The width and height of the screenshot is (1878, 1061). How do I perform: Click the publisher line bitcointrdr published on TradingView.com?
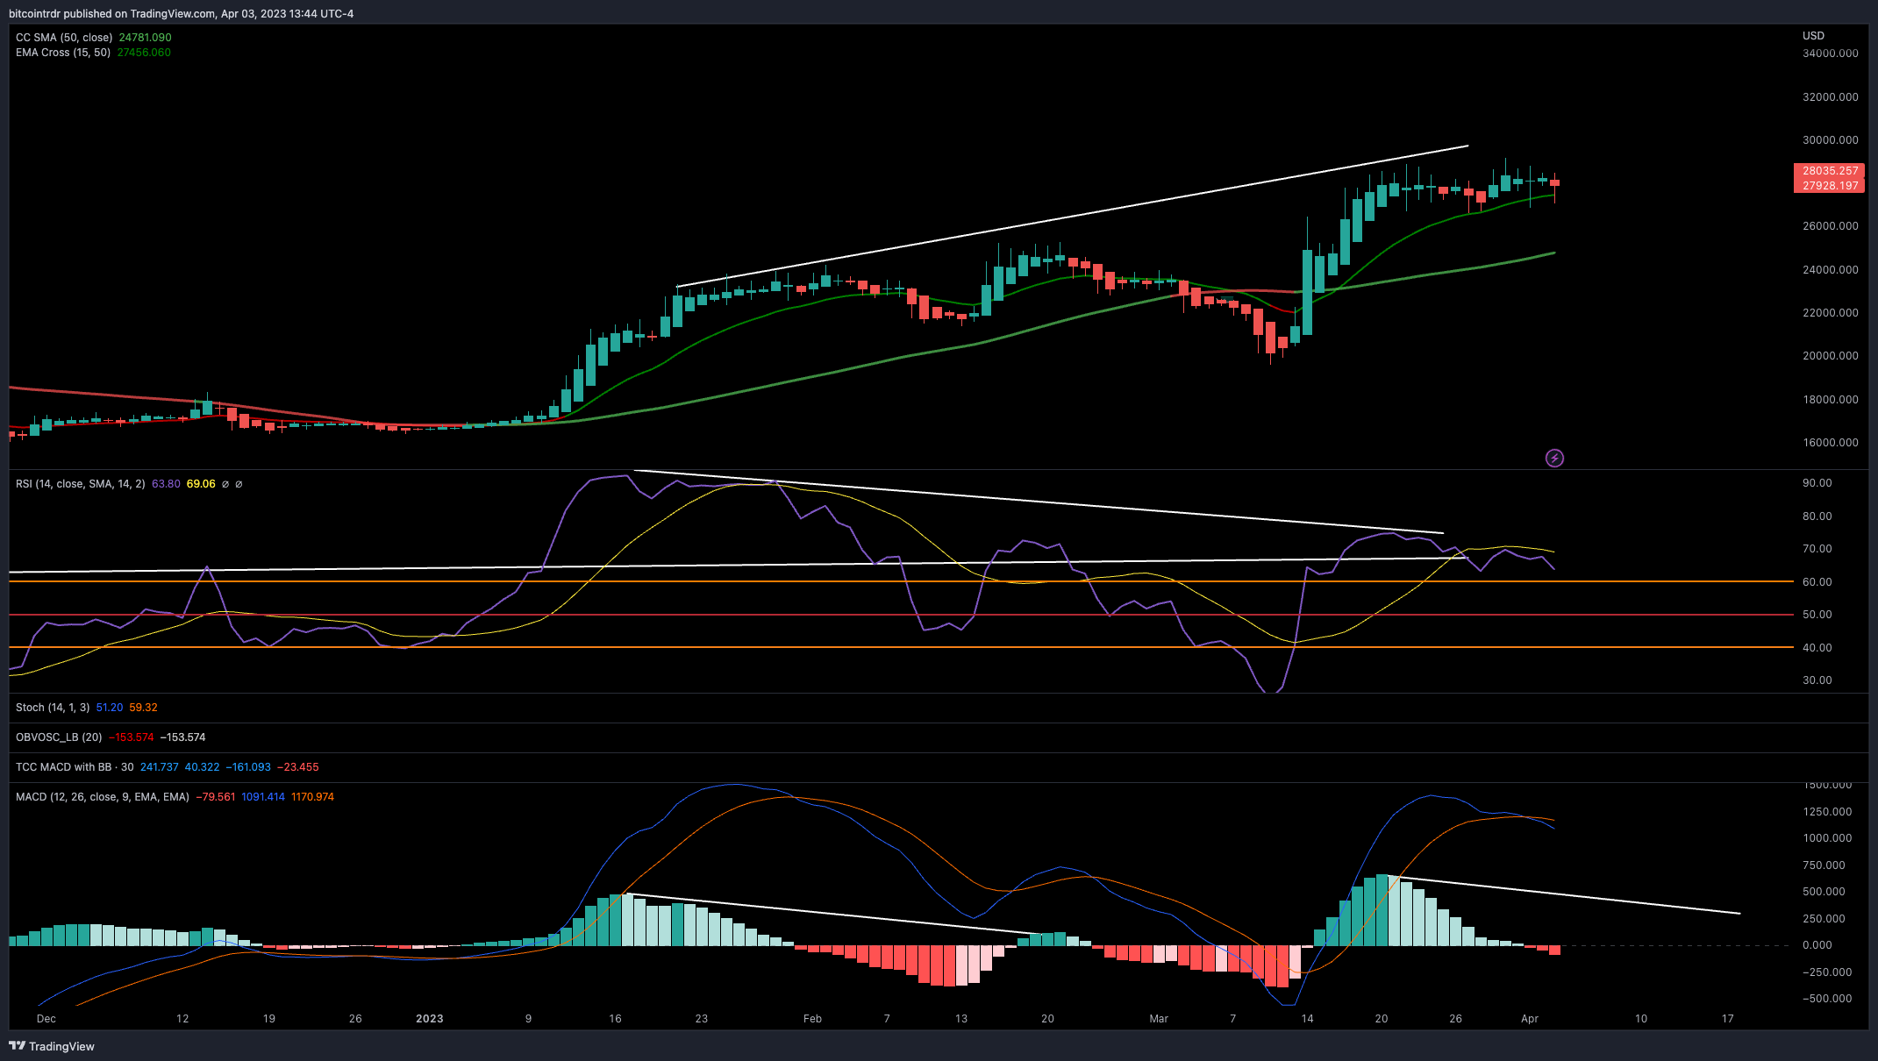click(182, 14)
